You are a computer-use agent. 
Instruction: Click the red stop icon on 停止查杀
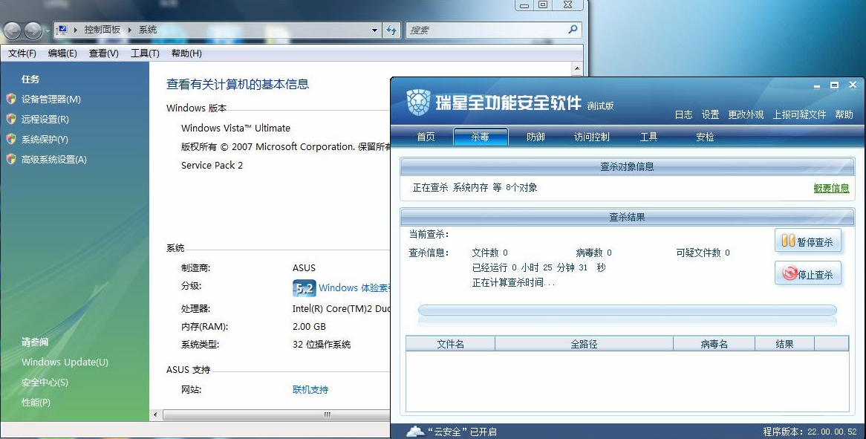pyautogui.click(x=790, y=273)
